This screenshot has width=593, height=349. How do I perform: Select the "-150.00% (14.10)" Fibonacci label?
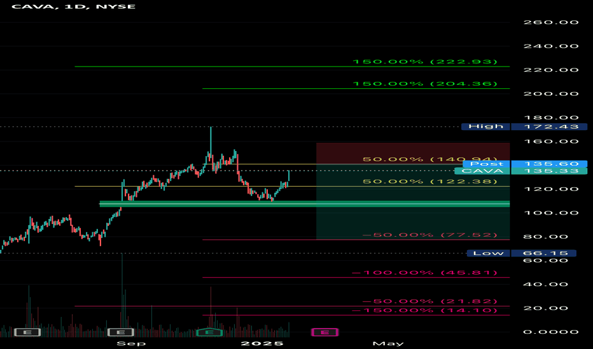click(x=424, y=310)
